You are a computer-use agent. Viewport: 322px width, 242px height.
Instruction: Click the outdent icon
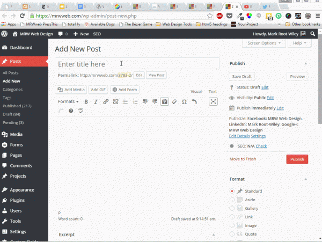(145, 101)
